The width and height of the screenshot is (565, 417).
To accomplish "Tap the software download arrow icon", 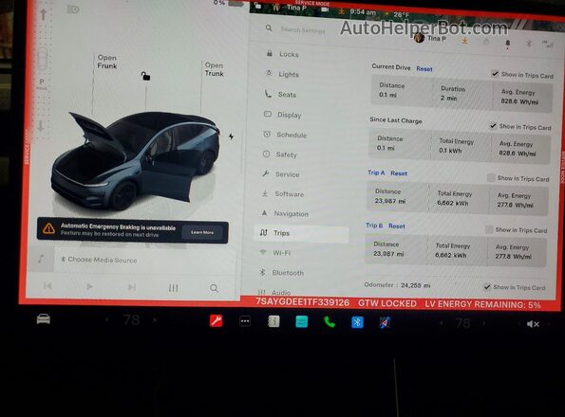I will point(465,41).
